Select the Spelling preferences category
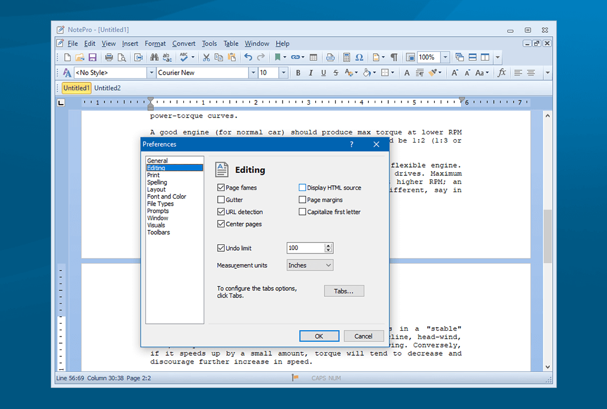This screenshot has width=607, height=409. [157, 182]
